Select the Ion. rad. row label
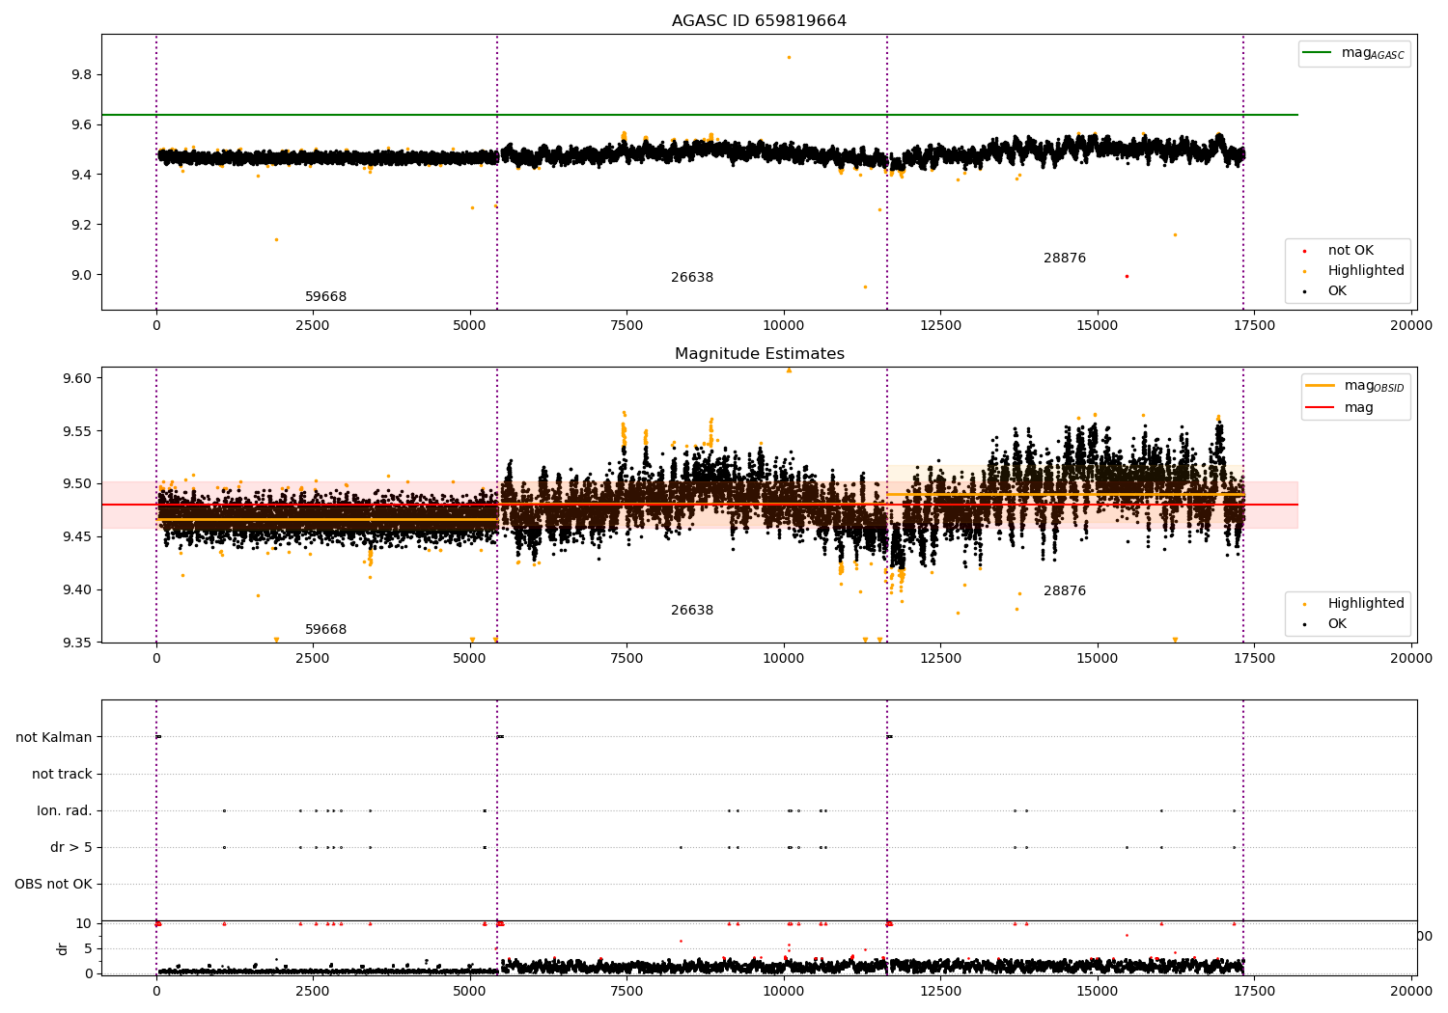Viewport: 1448px width, 1013px height. click(x=65, y=811)
